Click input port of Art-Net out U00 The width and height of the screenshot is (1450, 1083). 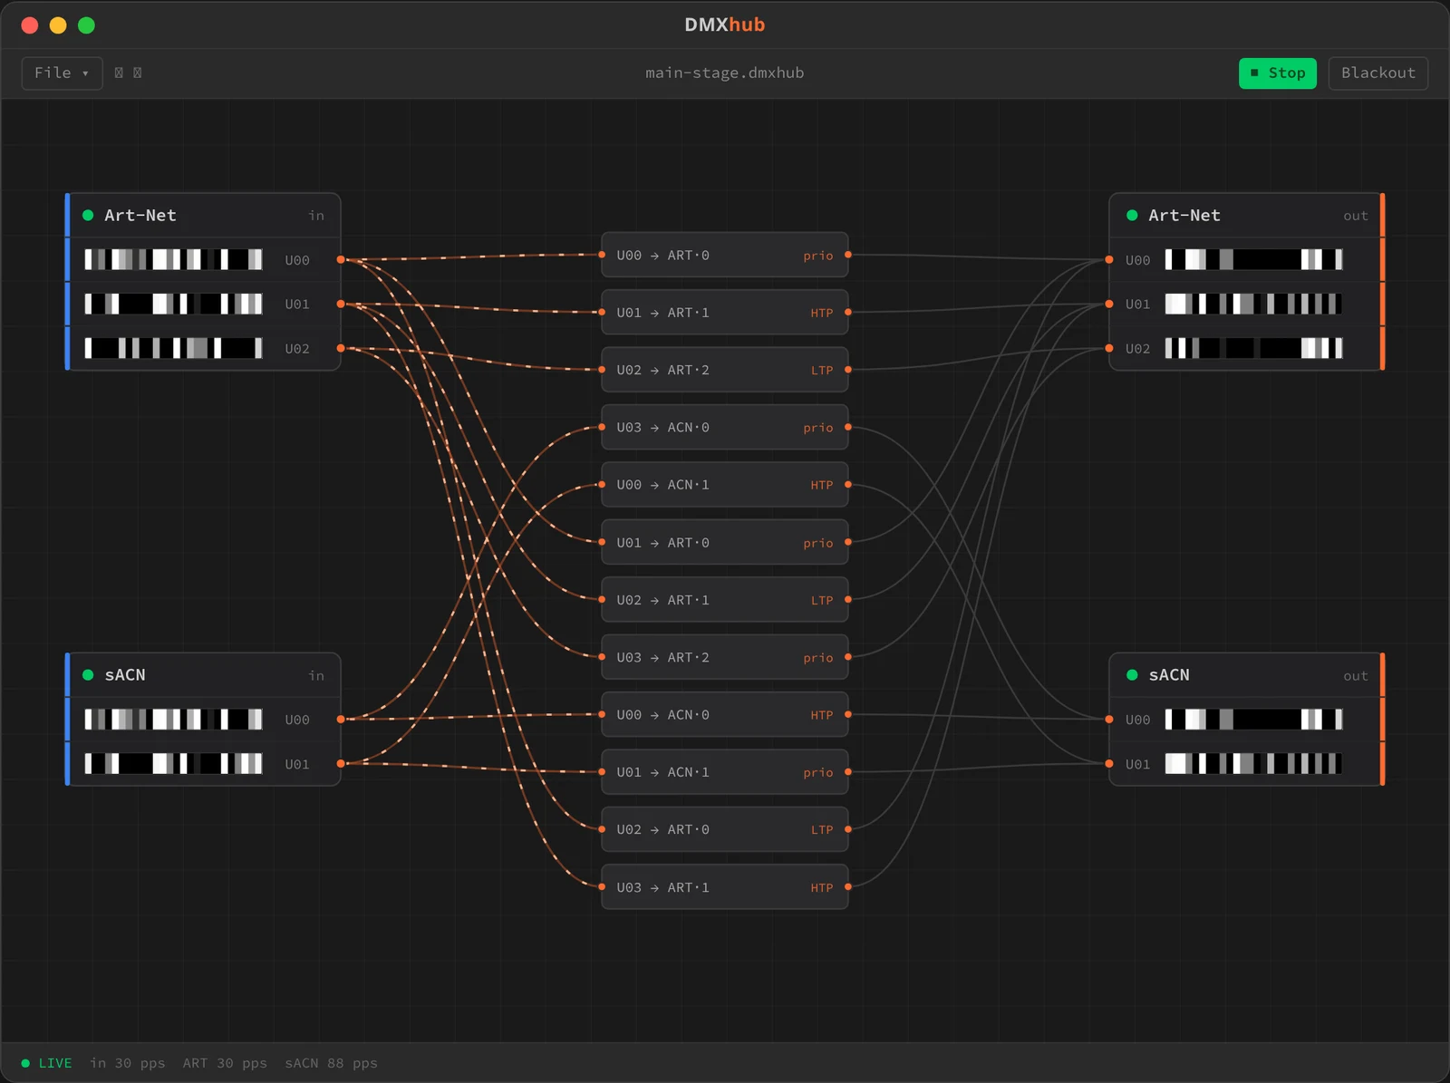[1109, 259]
